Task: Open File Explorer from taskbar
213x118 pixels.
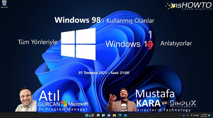Action: pyautogui.click(x=114, y=115)
